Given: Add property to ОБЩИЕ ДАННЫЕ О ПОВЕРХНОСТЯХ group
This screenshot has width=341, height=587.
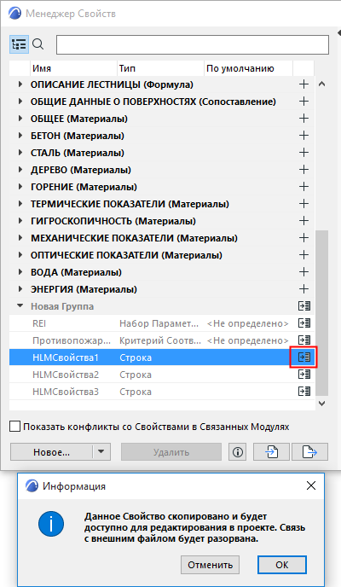Looking at the screenshot, I should [x=303, y=101].
